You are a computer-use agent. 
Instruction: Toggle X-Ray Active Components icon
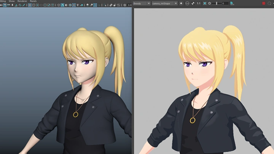click(x=115, y=5)
